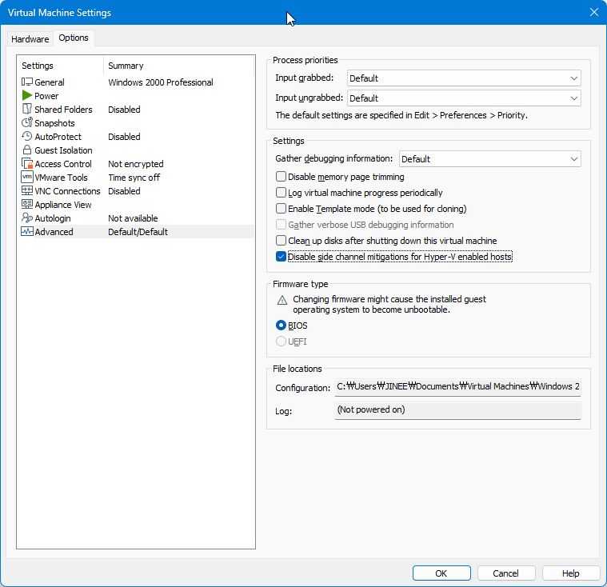The width and height of the screenshot is (607, 587).
Task: Check Log virtual machine progress periodically
Action: pos(281,193)
